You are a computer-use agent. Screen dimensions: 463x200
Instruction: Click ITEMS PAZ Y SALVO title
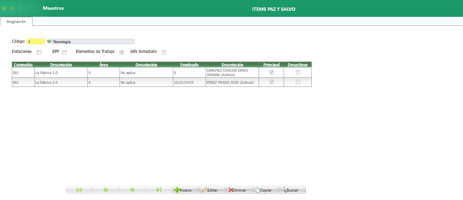click(x=274, y=9)
